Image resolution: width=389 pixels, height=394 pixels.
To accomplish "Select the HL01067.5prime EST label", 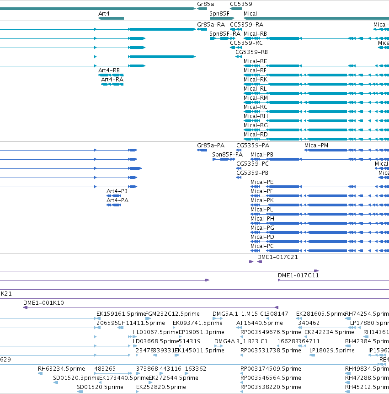I will (155, 332).
